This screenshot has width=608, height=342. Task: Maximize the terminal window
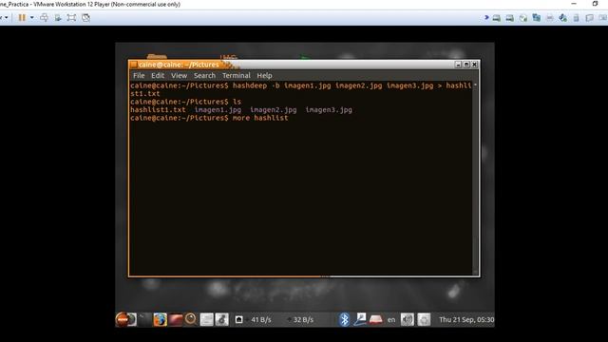click(466, 65)
